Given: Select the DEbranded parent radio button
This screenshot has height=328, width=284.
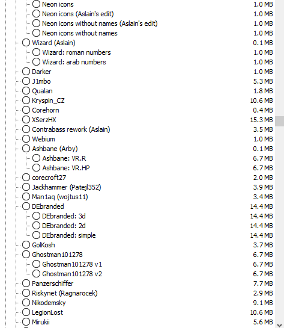Looking at the screenshot, I should 26,206.
